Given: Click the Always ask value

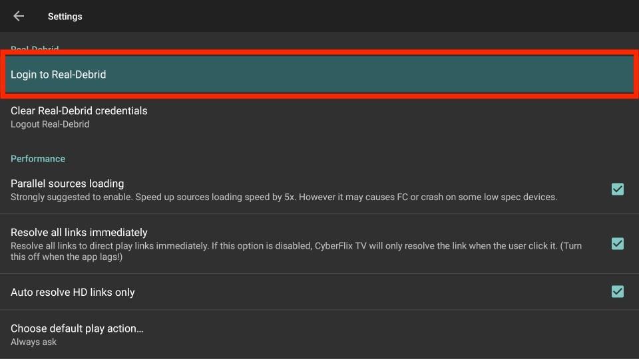Looking at the screenshot, I should [x=33, y=342].
